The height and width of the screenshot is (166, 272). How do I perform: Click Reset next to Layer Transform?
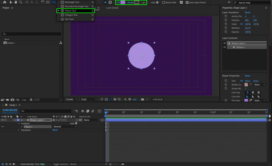248,12
